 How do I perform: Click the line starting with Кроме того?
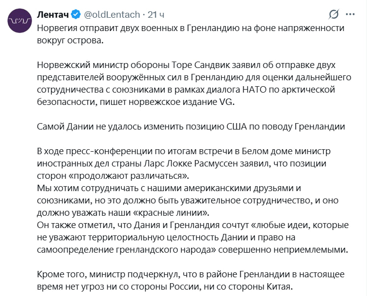pyautogui.click(x=191, y=274)
